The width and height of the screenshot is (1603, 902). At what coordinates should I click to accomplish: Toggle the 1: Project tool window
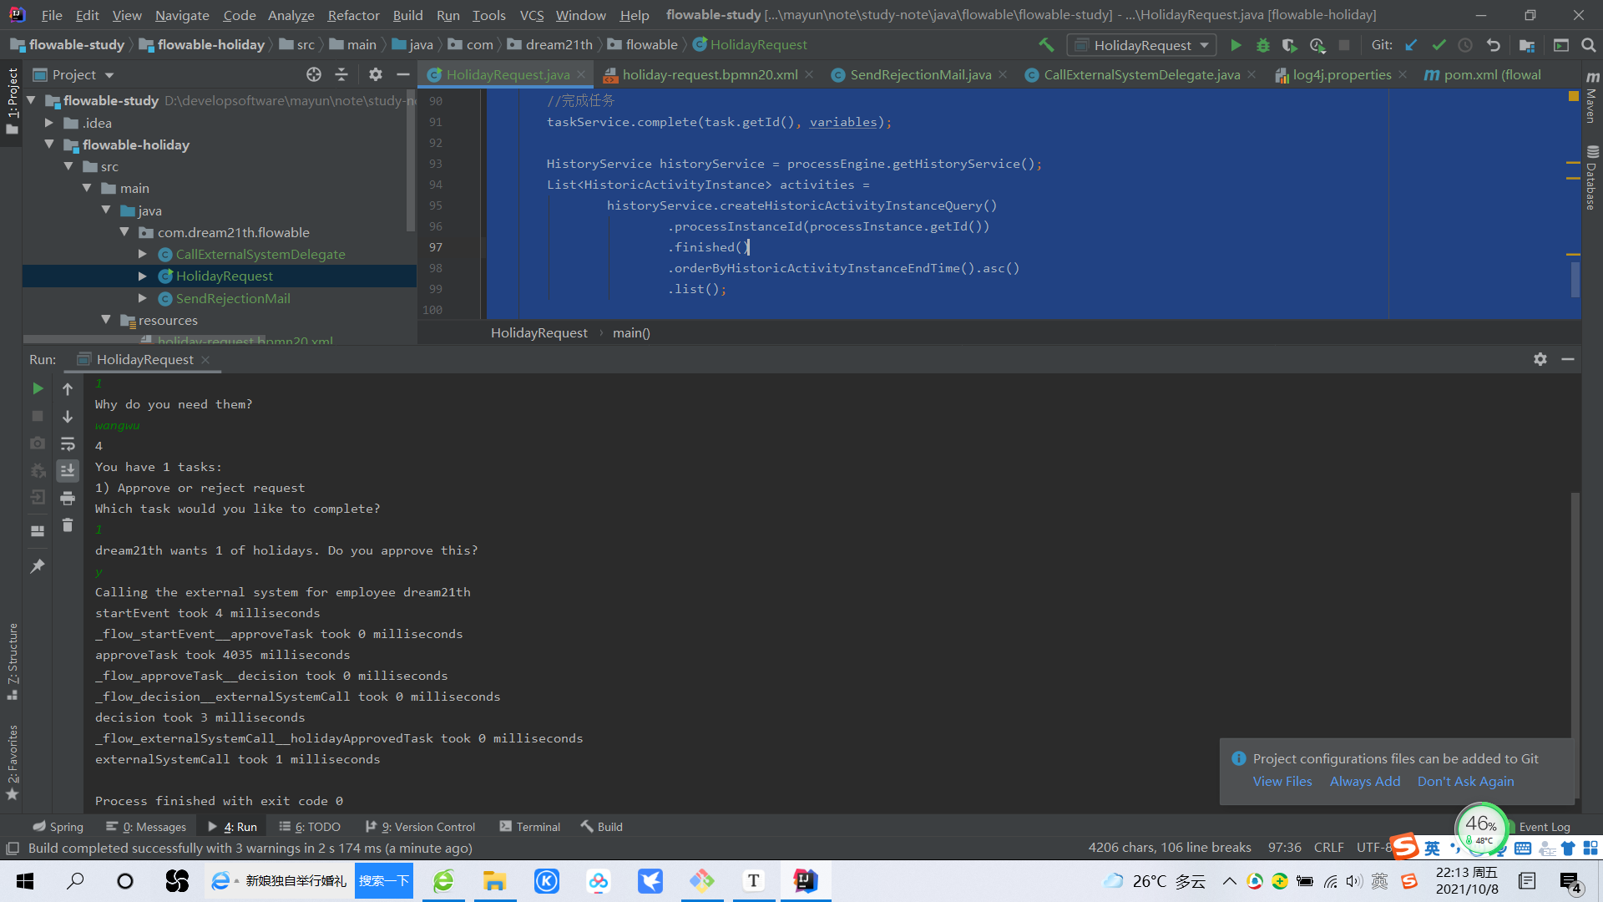(x=12, y=100)
